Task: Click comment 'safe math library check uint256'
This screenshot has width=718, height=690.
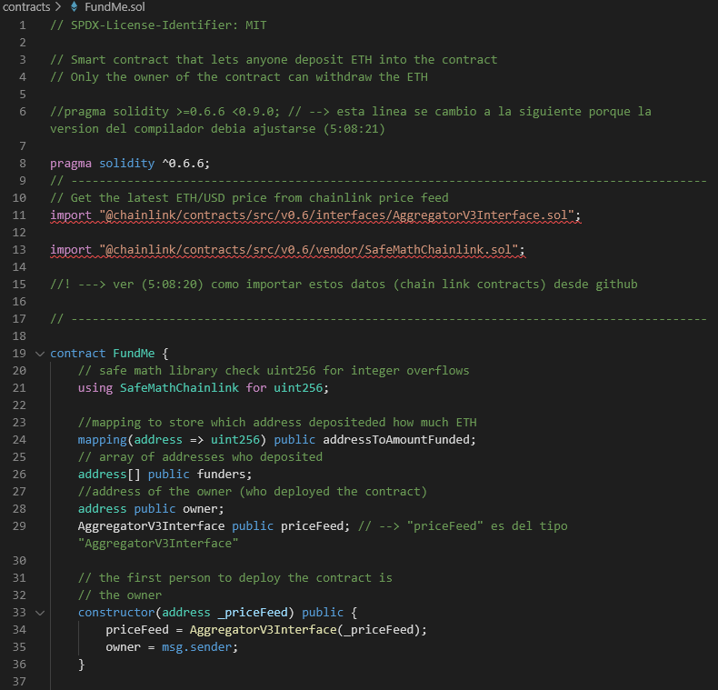Action: coord(274,371)
